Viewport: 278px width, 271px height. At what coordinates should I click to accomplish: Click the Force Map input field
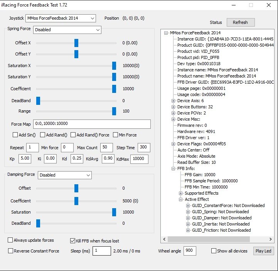coord(92,124)
